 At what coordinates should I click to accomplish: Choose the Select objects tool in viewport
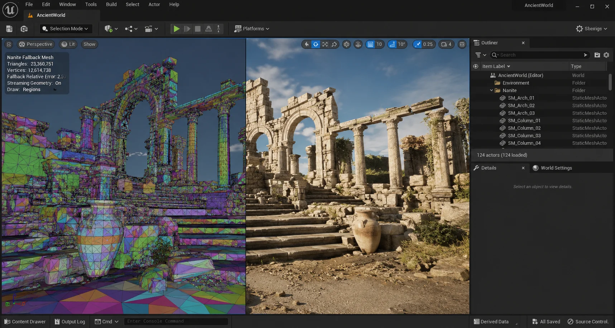[x=306, y=44]
